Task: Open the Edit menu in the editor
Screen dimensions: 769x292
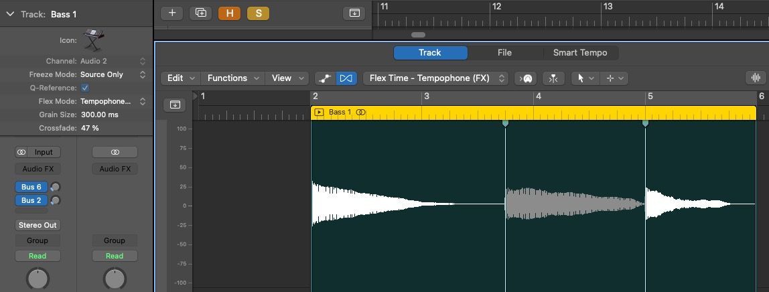Action: (180, 78)
